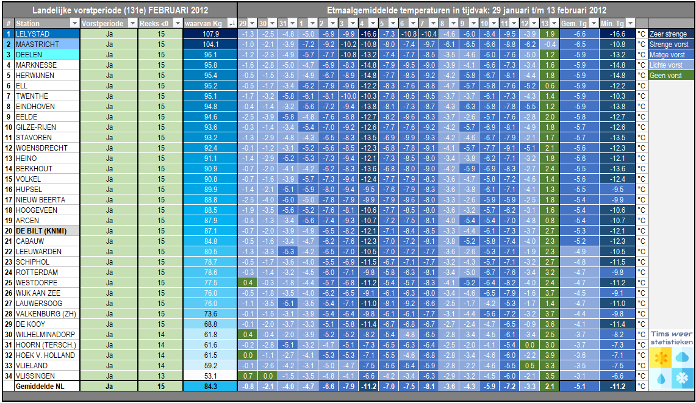Select the Matige vorst legend color
This screenshot has height=403, width=696.
click(x=671, y=55)
